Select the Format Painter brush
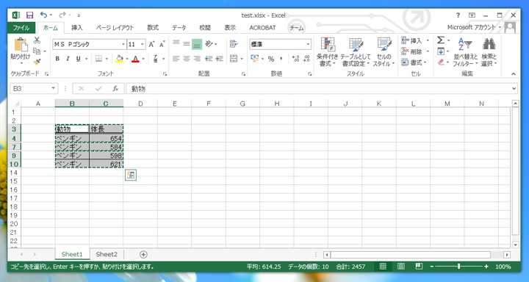Image resolution: width=529 pixels, height=282 pixels. click(37, 62)
